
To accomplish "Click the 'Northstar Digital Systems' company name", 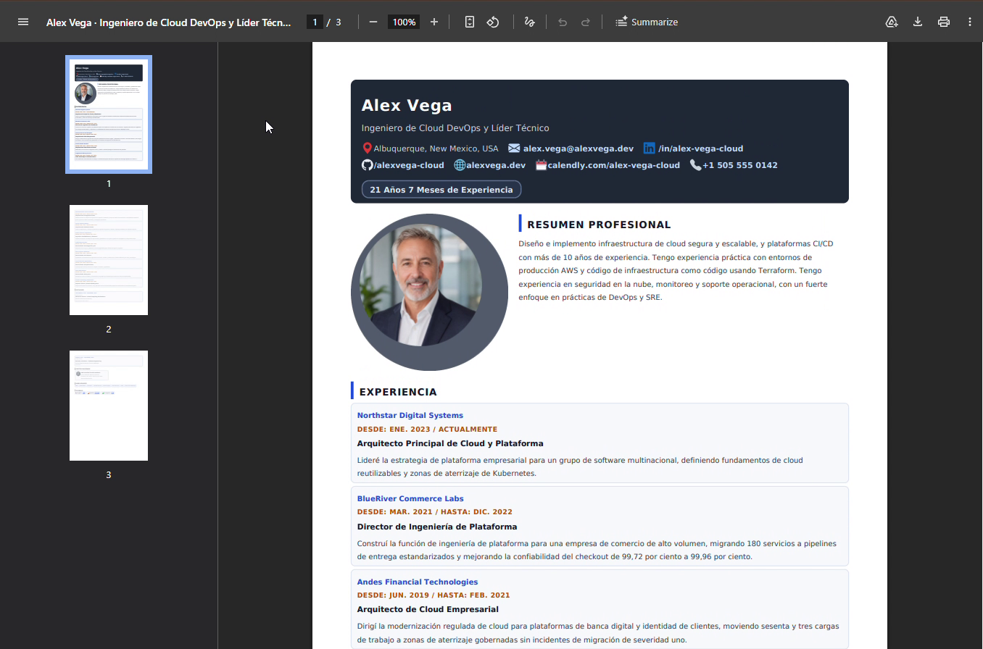I will click(x=410, y=415).
